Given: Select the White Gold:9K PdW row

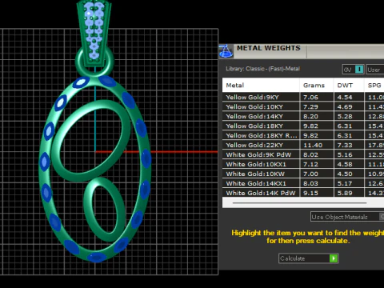Looking at the screenshot, I should tap(303, 154).
